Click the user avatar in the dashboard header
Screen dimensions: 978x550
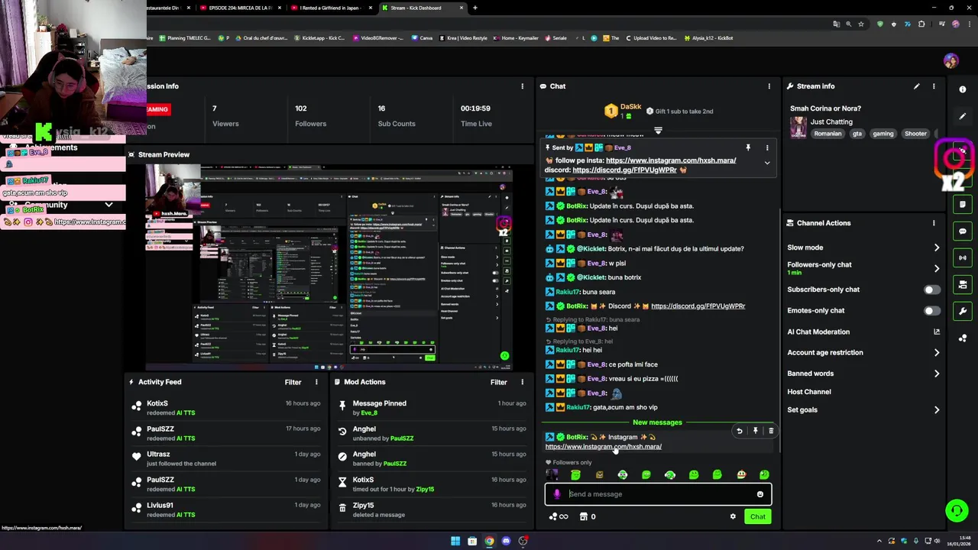950,60
